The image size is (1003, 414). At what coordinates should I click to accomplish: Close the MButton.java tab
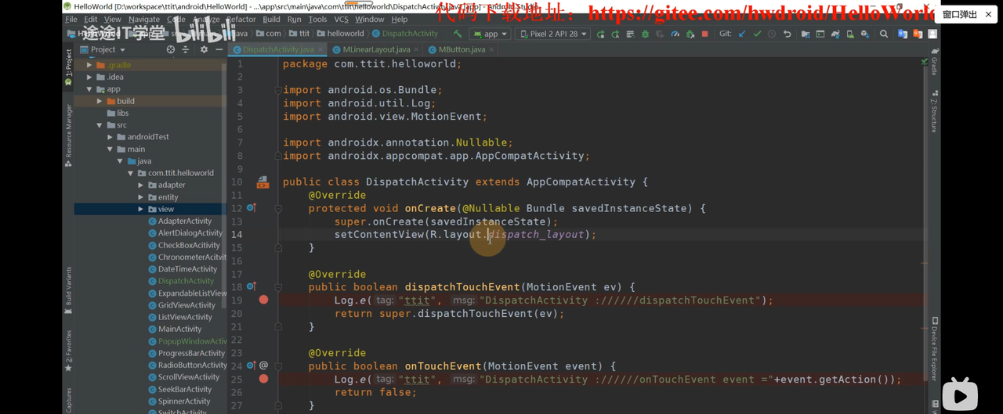click(491, 50)
